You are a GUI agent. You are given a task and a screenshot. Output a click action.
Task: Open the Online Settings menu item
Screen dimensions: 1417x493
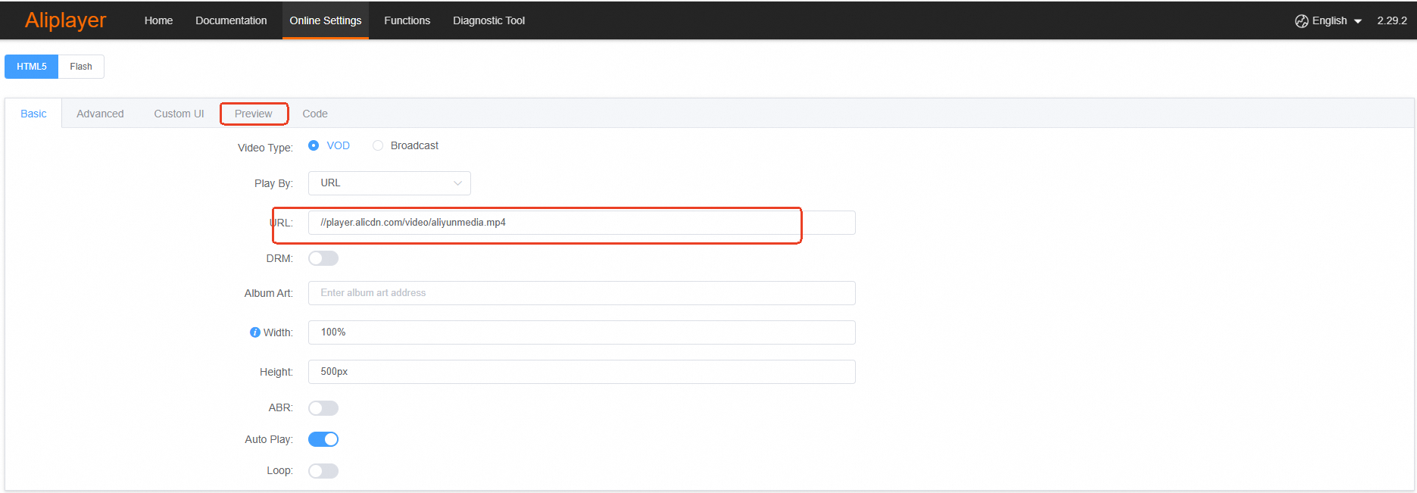[x=326, y=20]
